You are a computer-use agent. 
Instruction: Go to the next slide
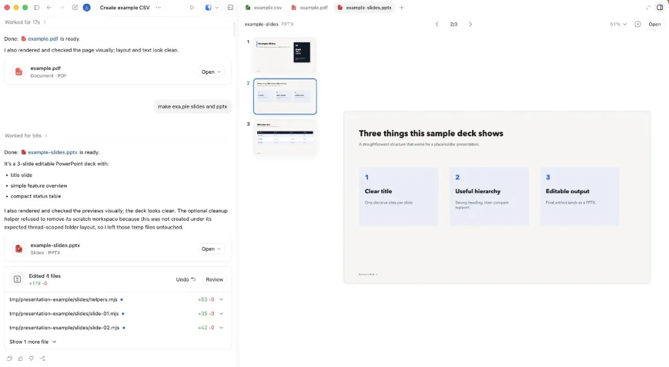pos(470,24)
